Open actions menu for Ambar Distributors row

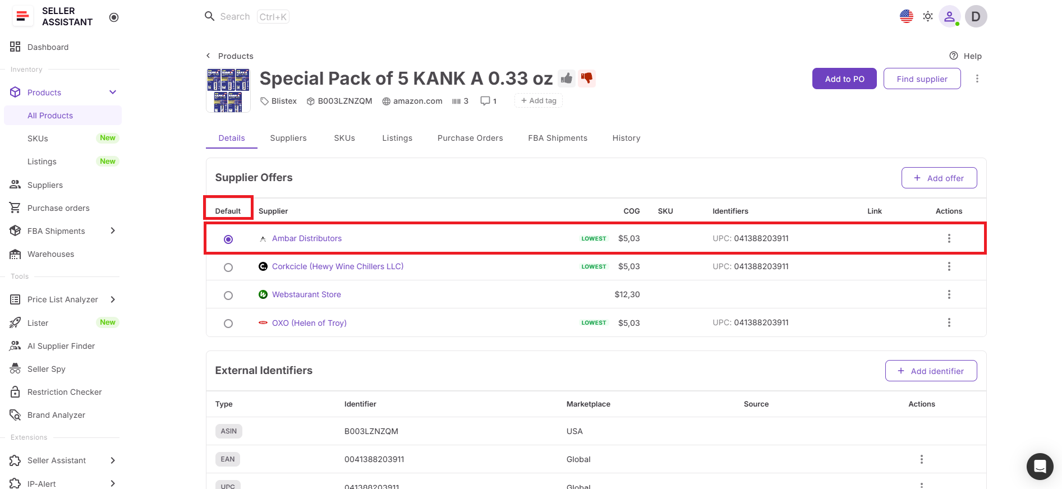click(x=949, y=238)
